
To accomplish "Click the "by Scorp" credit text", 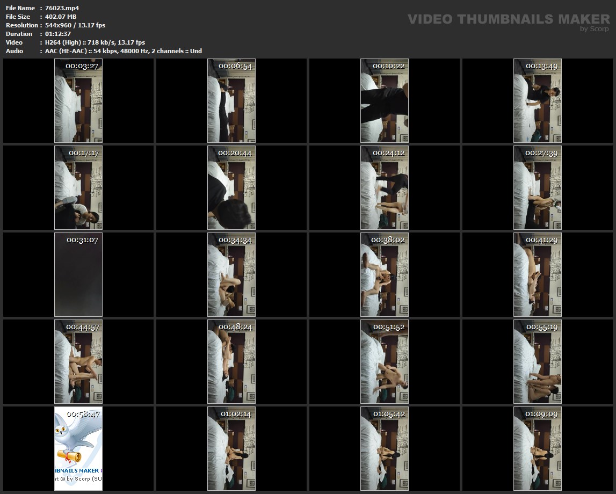I will coord(594,29).
